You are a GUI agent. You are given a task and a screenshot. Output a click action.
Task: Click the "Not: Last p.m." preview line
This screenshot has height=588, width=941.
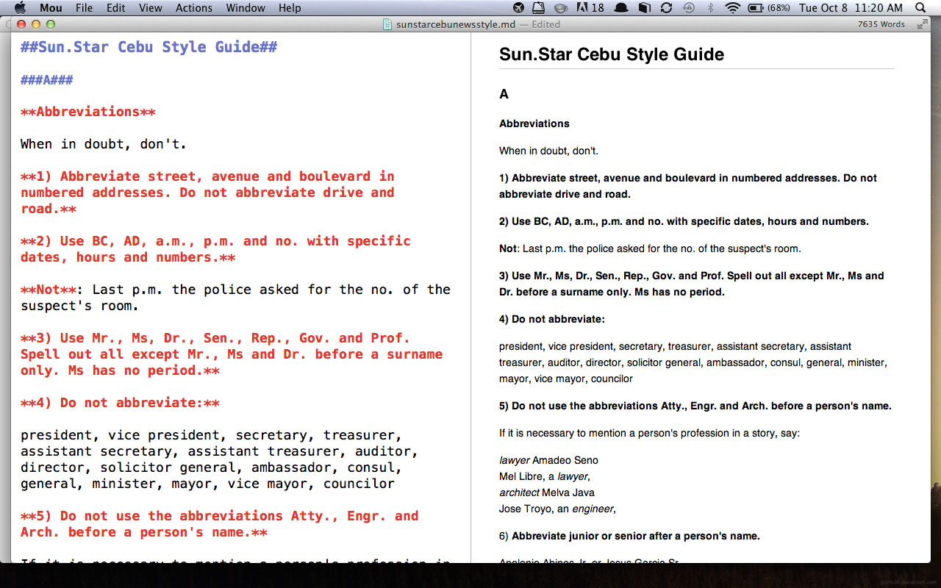tap(650, 248)
